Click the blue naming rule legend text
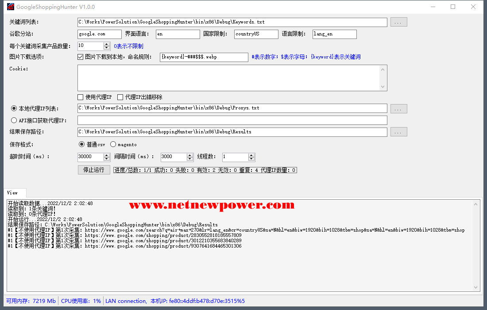487x310 pixels. 306,57
